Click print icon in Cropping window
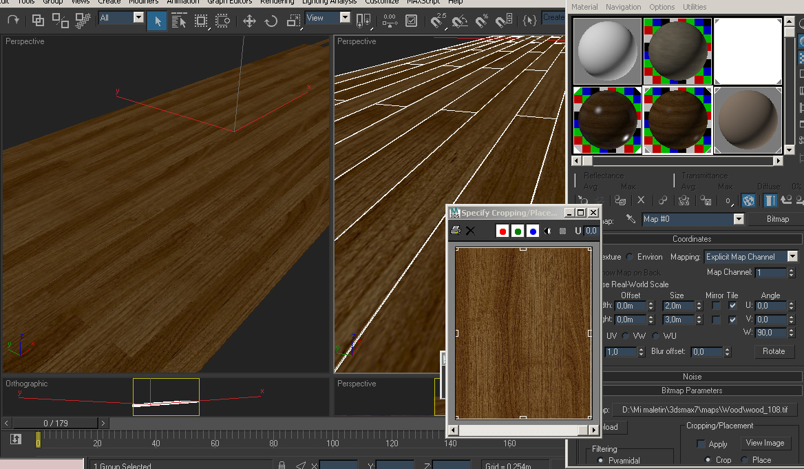The height and width of the screenshot is (469, 804). pos(455,231)
